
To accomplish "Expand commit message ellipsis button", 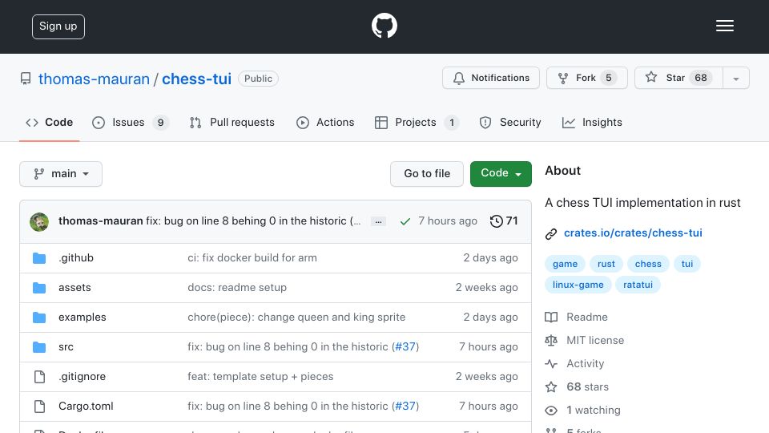I will coord(378,221).
